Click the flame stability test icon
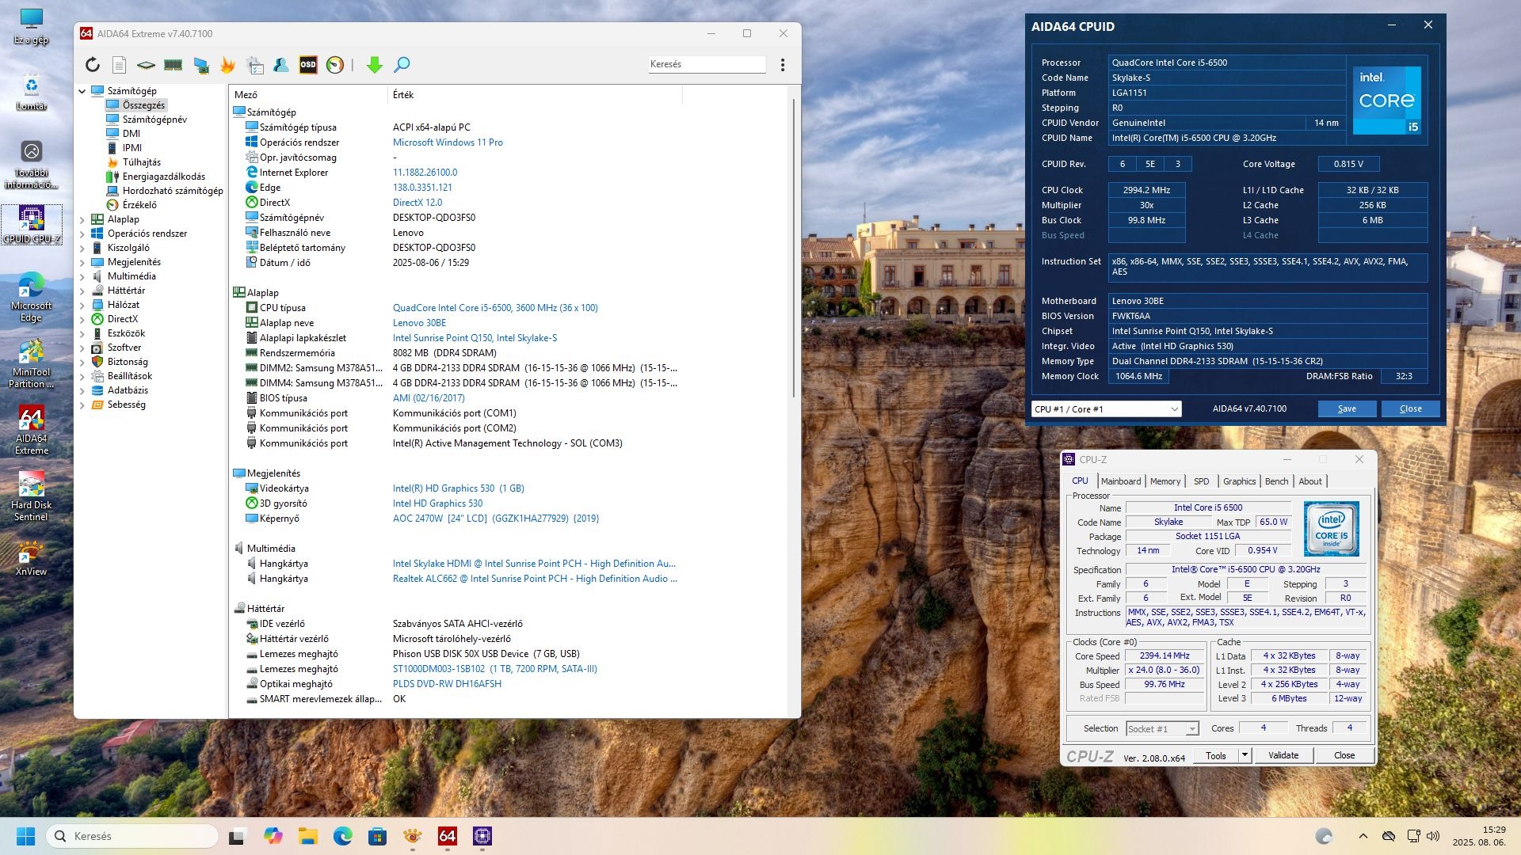The height and width of the screenshot is (855, 1521). (x=227, y=65)
